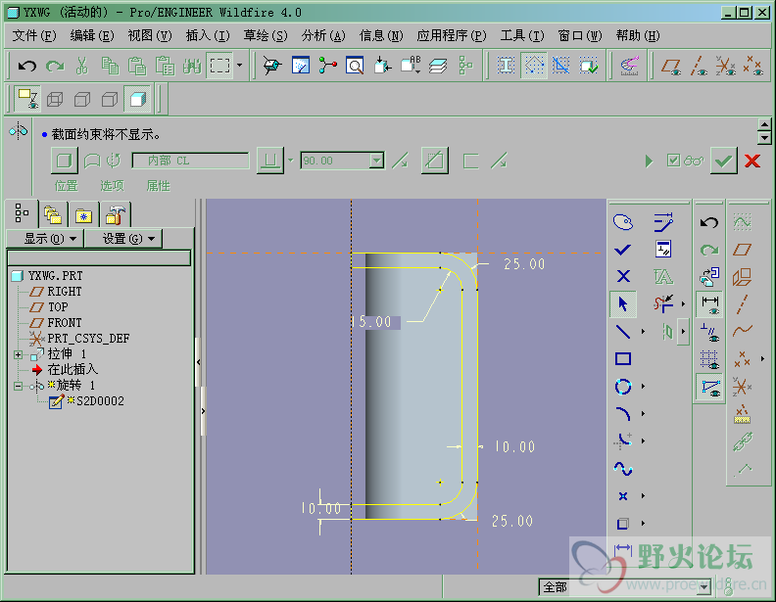Select the Spline sketch tool
Image resolution: width=776 pixels, height=602 pixels.
click(623, 469)
